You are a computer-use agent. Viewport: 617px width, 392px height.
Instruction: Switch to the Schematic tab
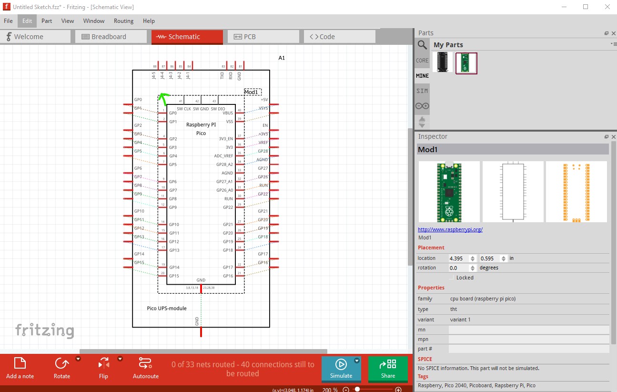(187, 37)
